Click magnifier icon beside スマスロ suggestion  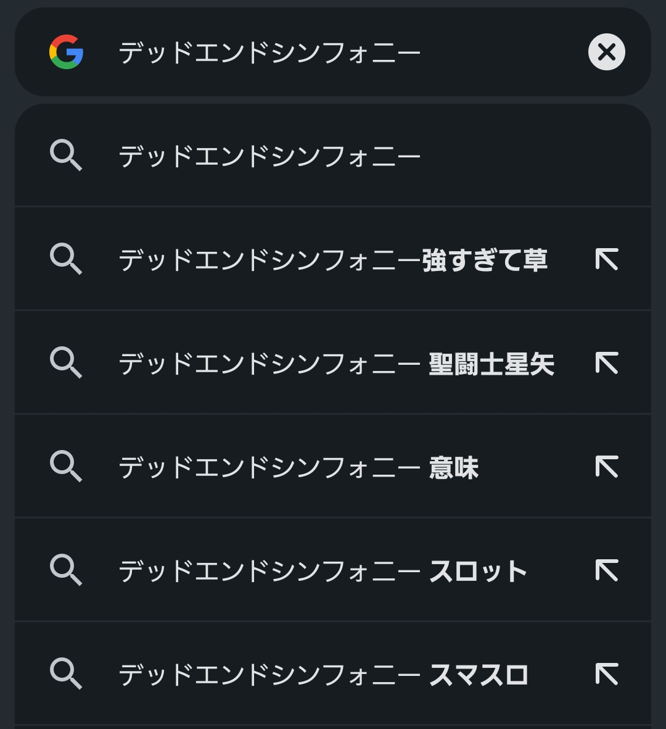(x=65, y=673)
